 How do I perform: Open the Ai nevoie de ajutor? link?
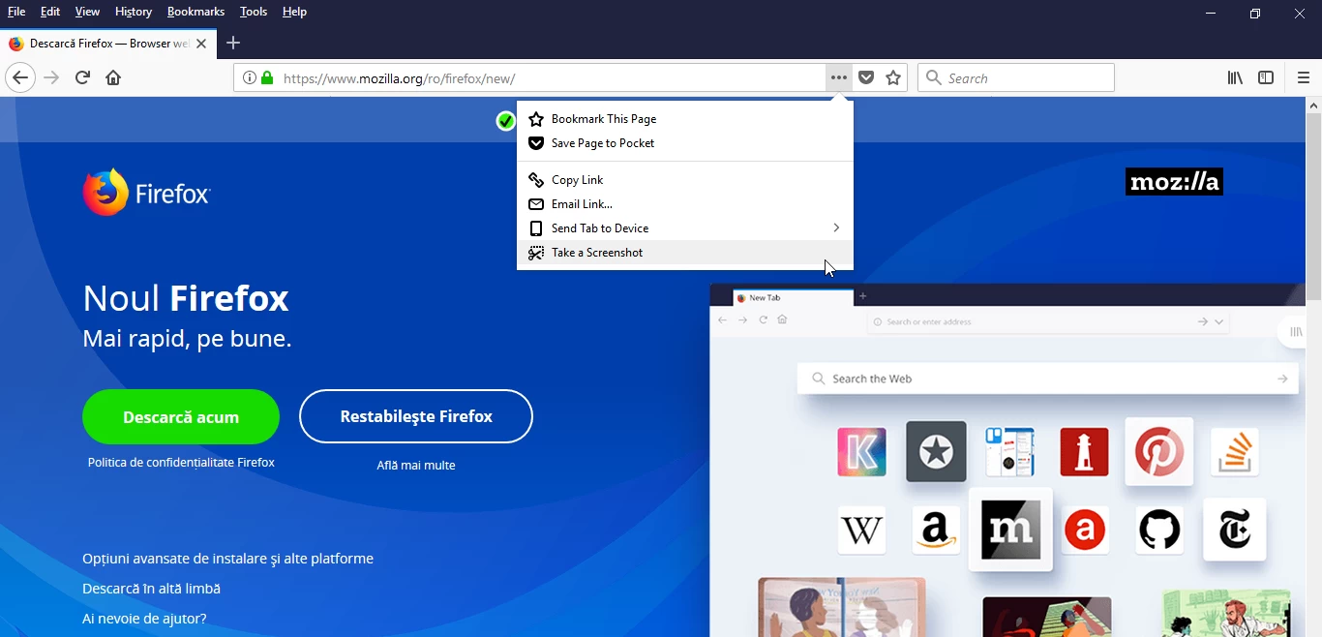[143, 618]
